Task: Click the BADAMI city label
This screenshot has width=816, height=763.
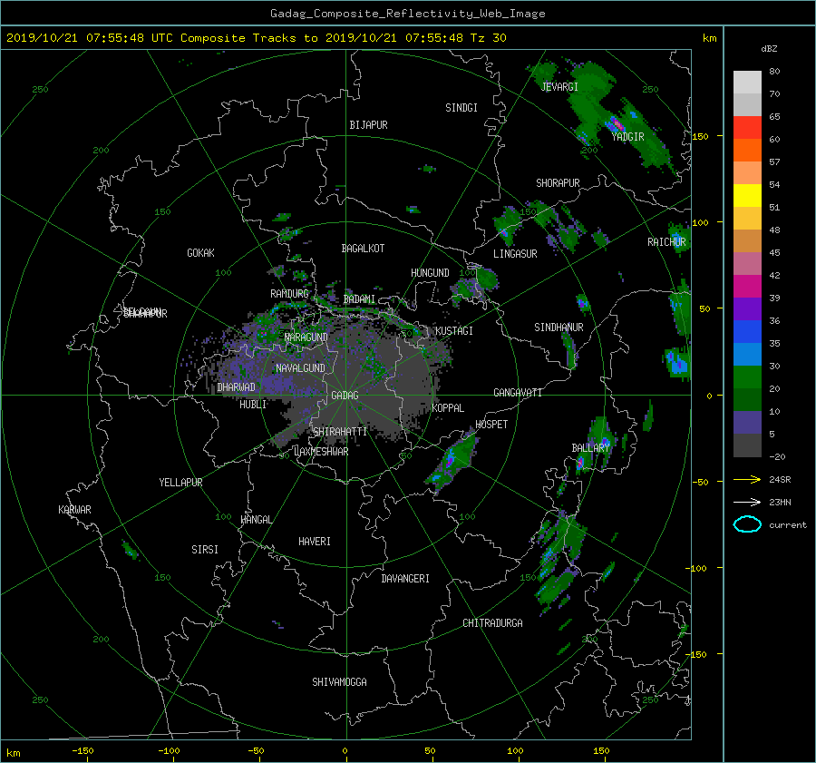Action: pyautogui.click(x=359, y=299)
